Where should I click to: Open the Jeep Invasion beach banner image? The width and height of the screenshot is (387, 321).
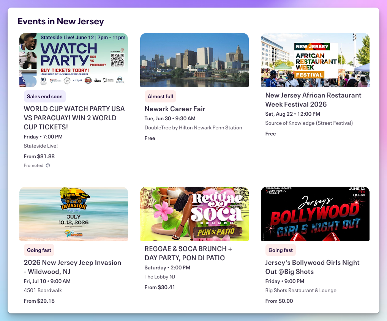tap(74, 214)
